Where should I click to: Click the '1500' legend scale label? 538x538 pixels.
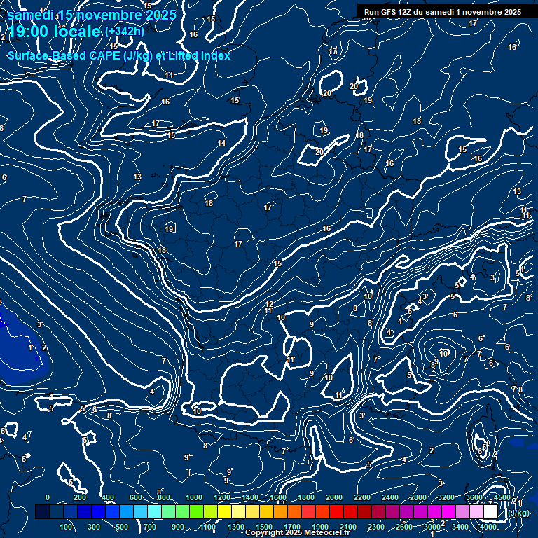264,527
